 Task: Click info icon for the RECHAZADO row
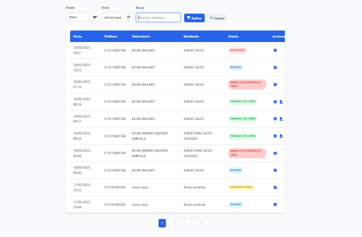point(275,50)
